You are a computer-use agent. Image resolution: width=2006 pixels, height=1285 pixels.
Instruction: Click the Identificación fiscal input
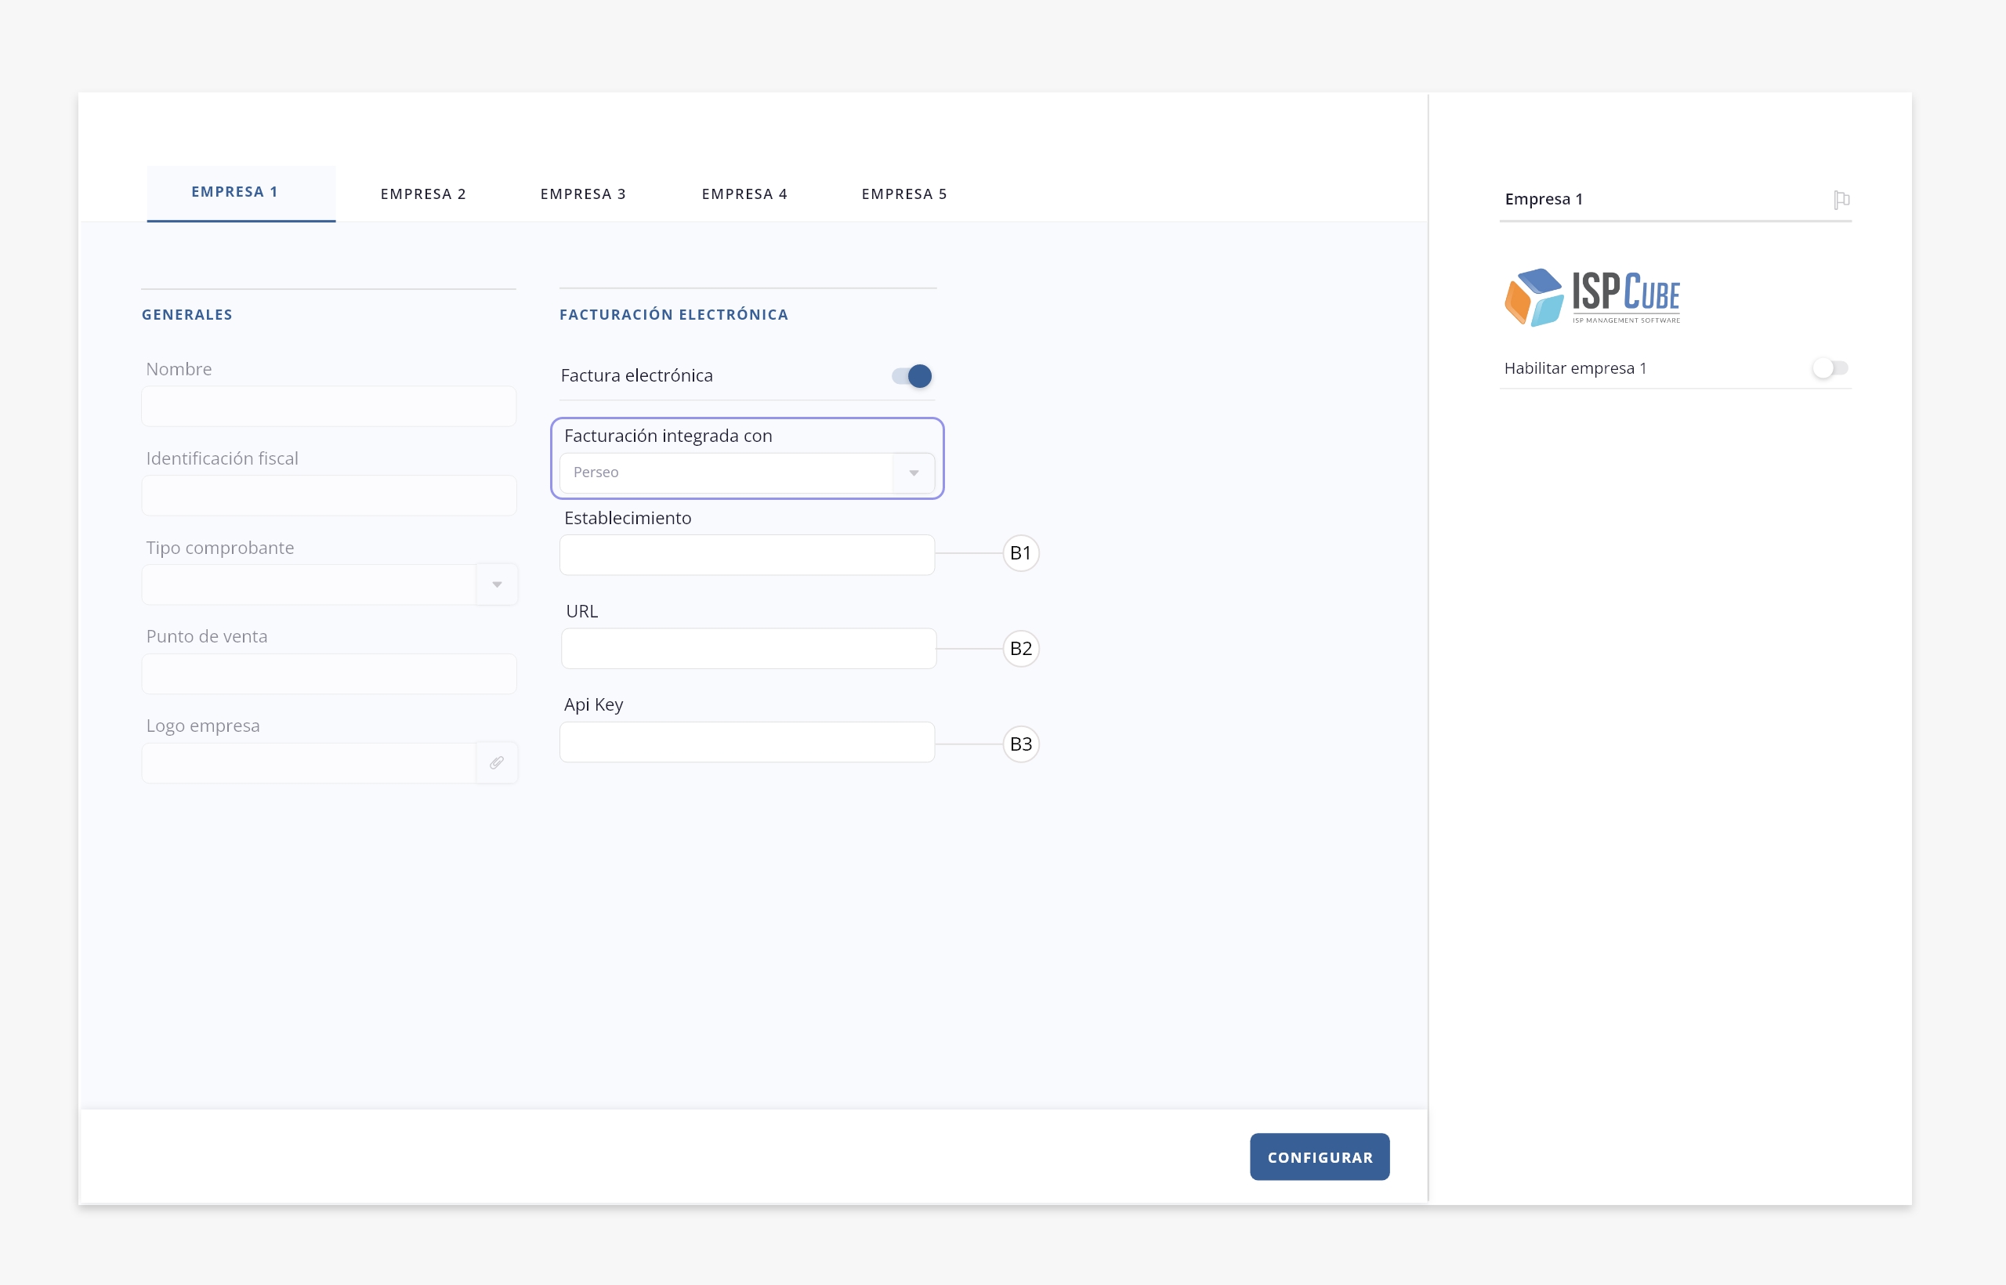(329, 496)
